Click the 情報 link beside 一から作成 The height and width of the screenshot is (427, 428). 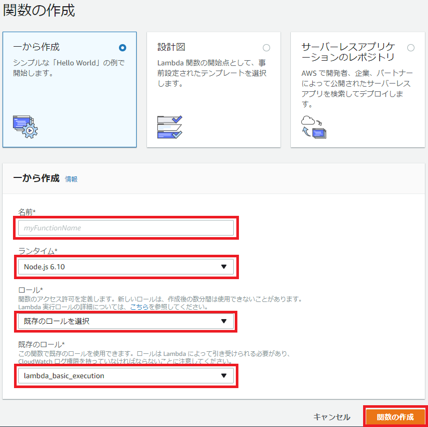point(71,179)
